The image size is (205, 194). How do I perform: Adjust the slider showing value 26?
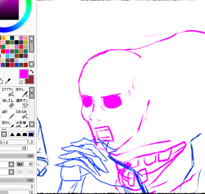17,192
